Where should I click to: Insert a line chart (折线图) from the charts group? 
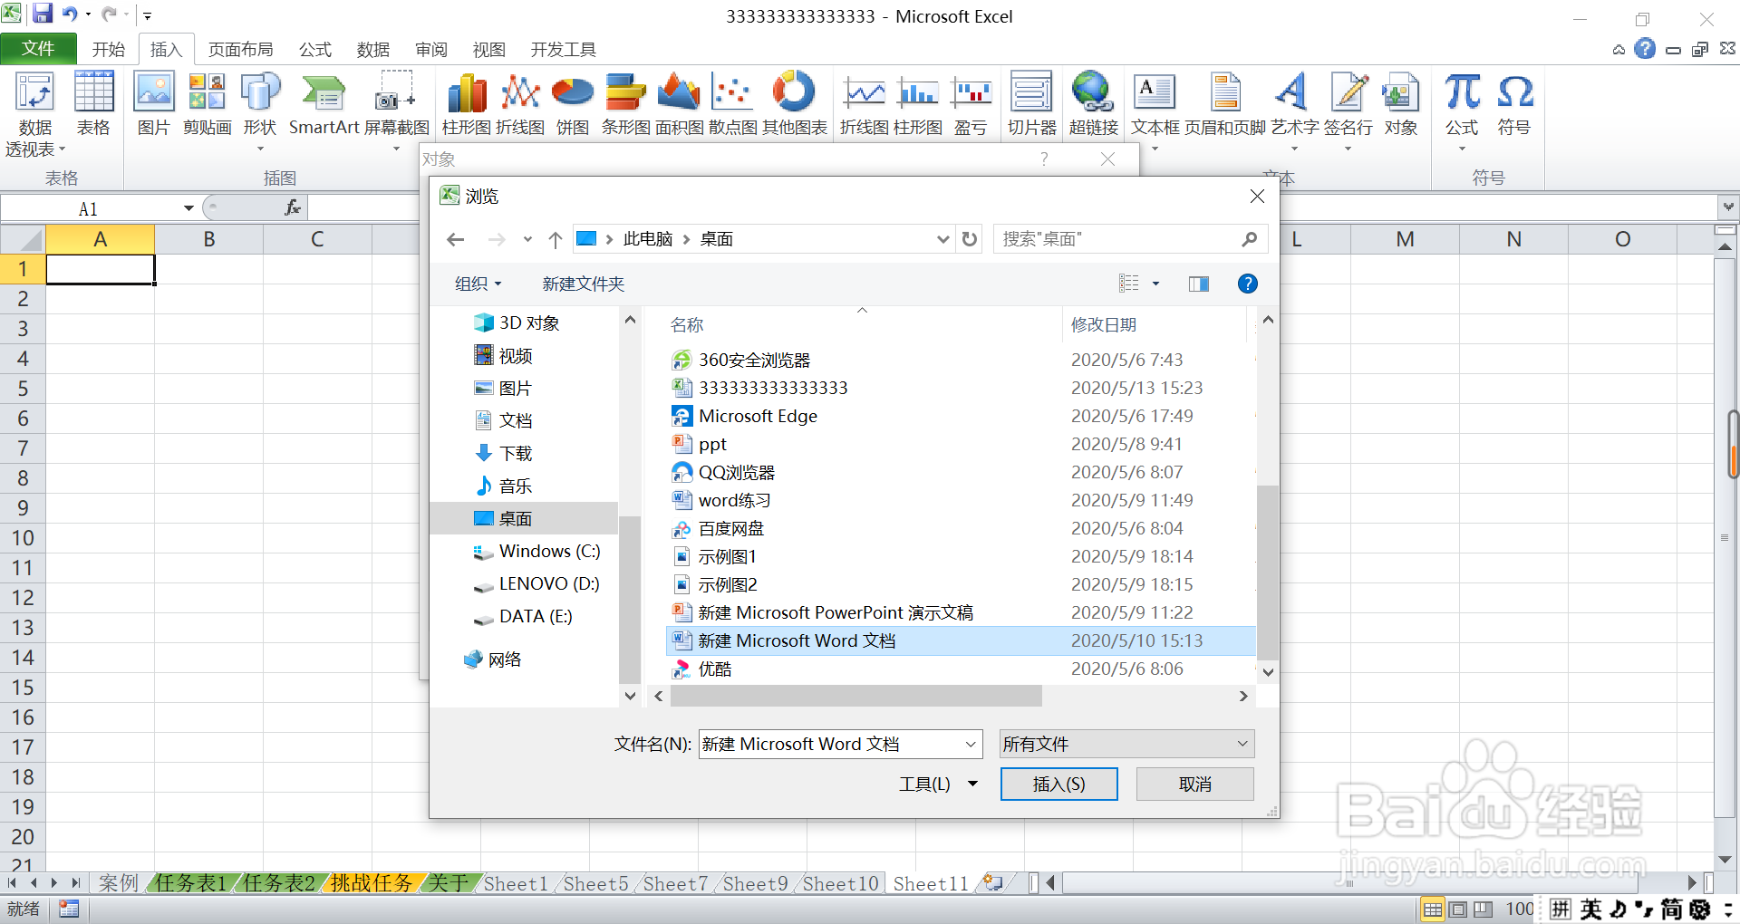[x=520, y=104]
